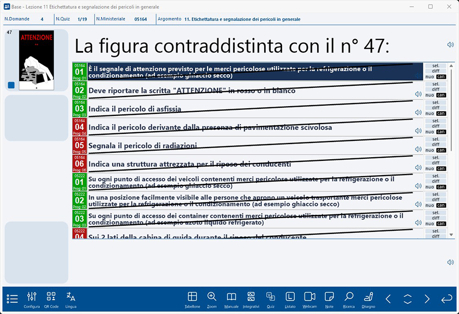Screen dimensions: 459x314
Task: Go to next question with right arrow
Action: 427,299
